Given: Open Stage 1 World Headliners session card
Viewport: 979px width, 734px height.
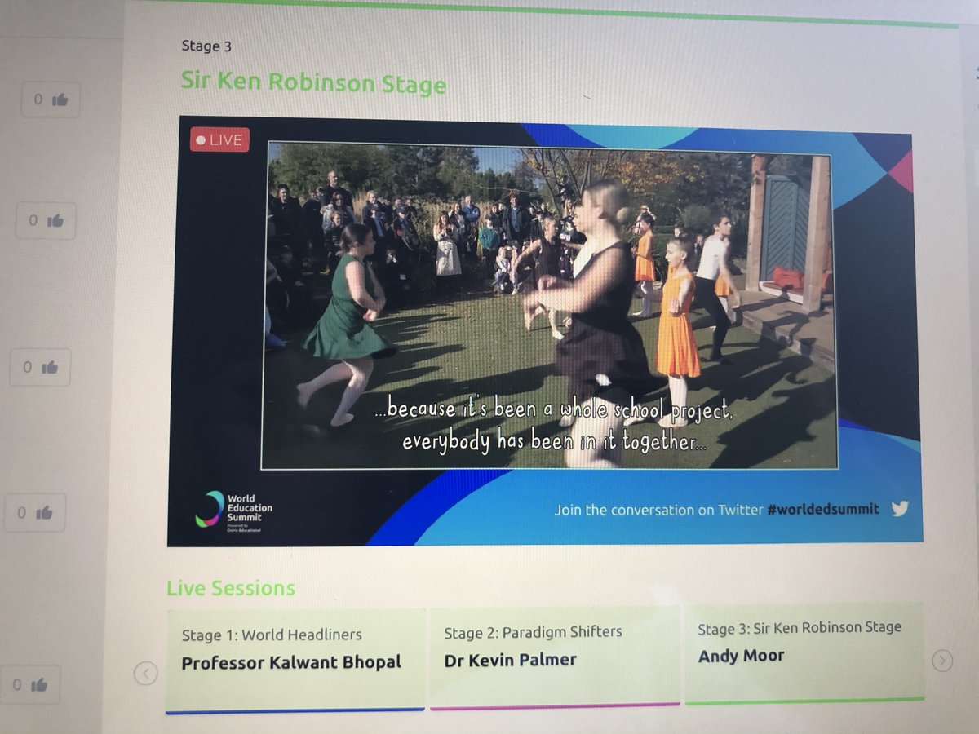Looking at the screenshot, I should 295,660.
